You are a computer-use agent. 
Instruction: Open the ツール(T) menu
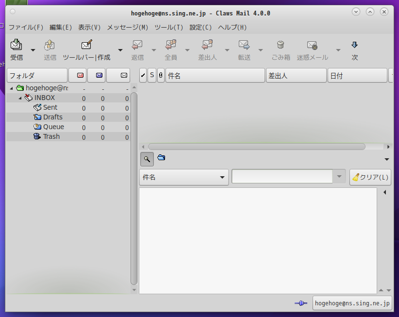point(169,27)
